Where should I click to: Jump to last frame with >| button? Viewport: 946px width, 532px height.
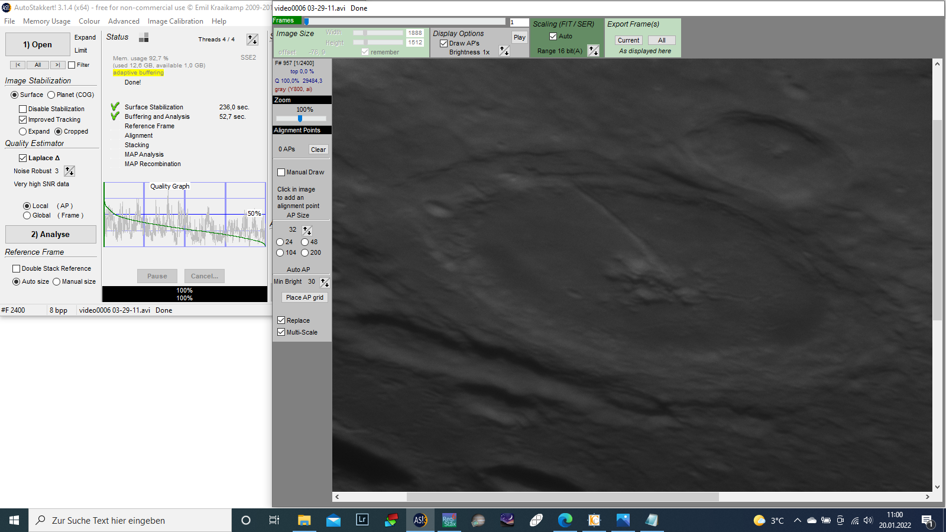click(x=57, y=65)
